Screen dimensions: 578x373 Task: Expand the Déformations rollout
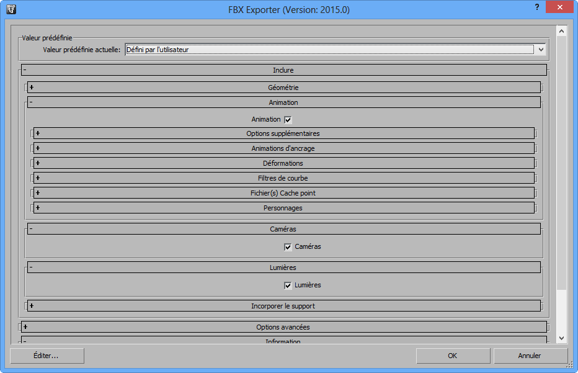284,163
